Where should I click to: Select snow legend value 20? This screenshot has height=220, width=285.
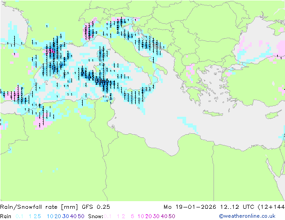click(x=148, y=216)
